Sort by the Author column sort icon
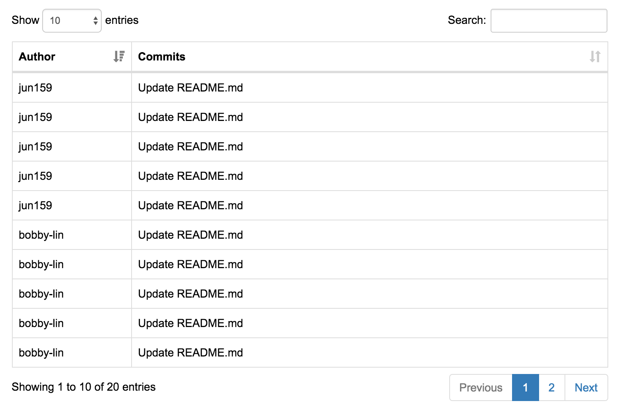 click(x=119, y=56)
